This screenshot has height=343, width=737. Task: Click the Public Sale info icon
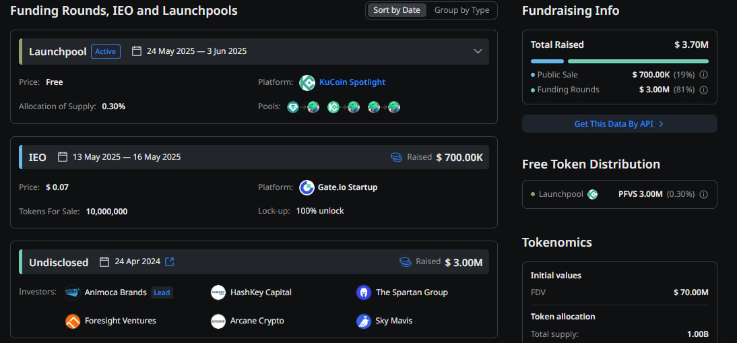[x=703, y=75]
